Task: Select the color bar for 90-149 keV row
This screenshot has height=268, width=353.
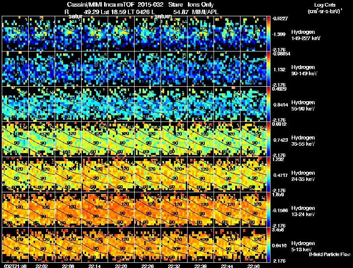Action: click(x=269, y=69)
